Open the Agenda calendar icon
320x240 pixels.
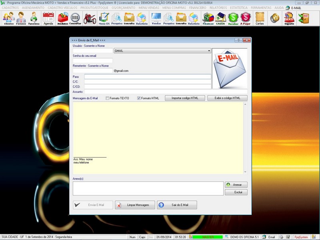pos(48,18)
